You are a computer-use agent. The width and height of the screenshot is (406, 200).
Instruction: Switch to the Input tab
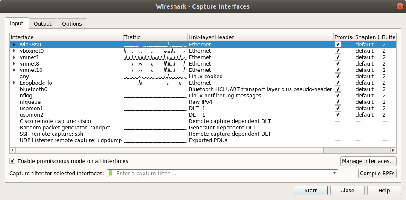pos(17,23)
